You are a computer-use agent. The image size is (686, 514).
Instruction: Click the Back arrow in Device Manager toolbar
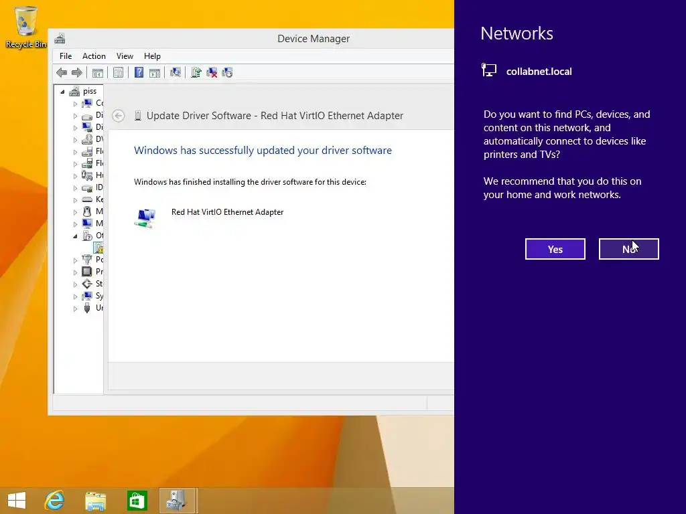pos(62,72)
